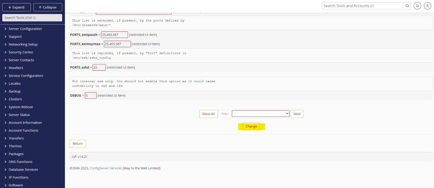Expand System Reboot in sidebar
The width and height of the screenshot is (434, 188).
tap(21, 107)
